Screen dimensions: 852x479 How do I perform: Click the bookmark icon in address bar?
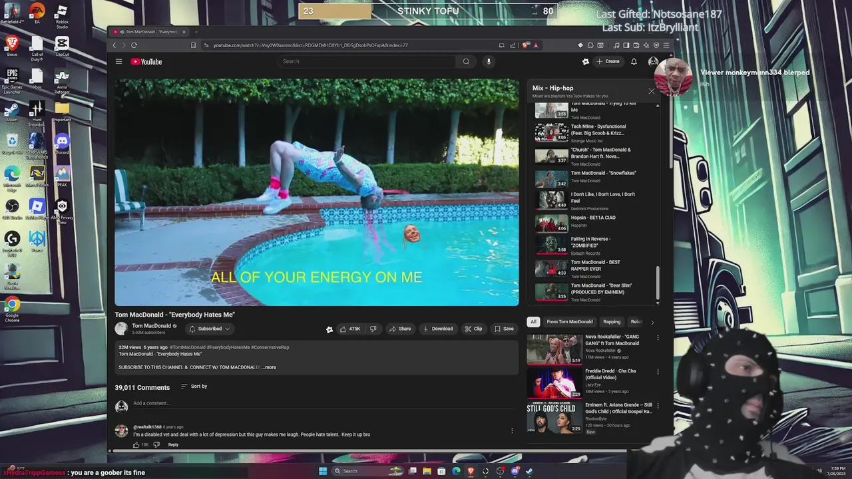193,45
